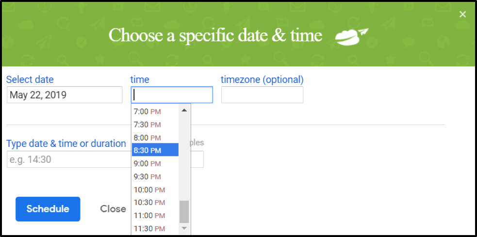Viewport: 477px width, 237px height.
Task: Click the Schedule button
Action: coord(48,209)
